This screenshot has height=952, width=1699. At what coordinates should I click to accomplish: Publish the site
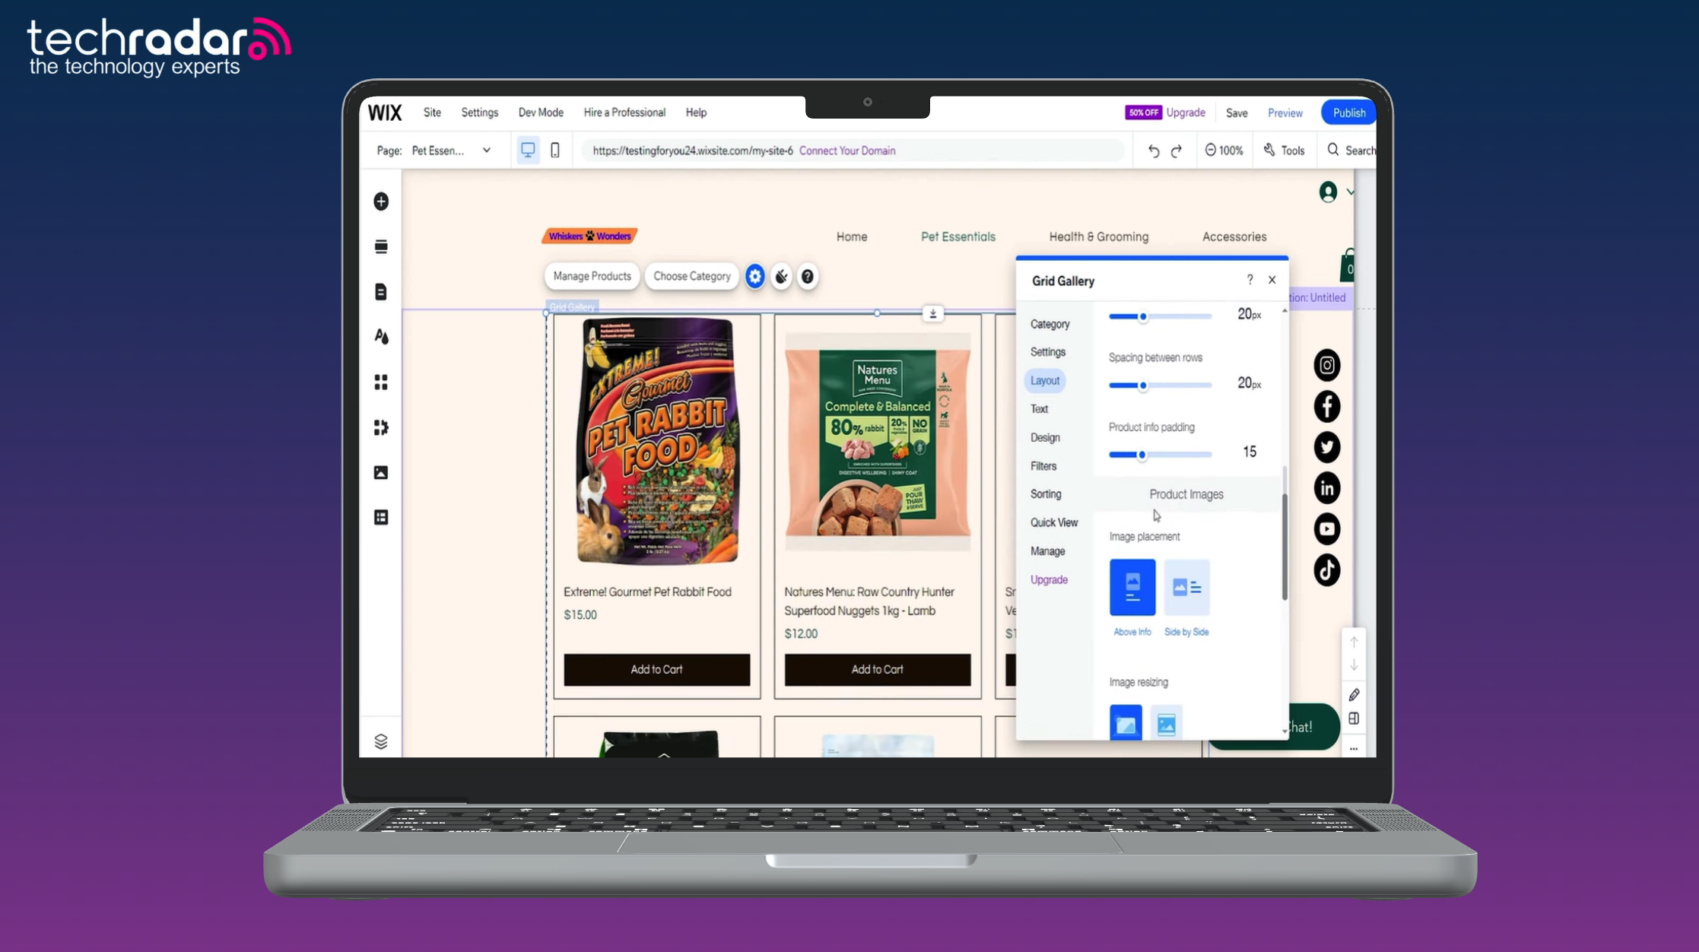(x=1348, y=112)
